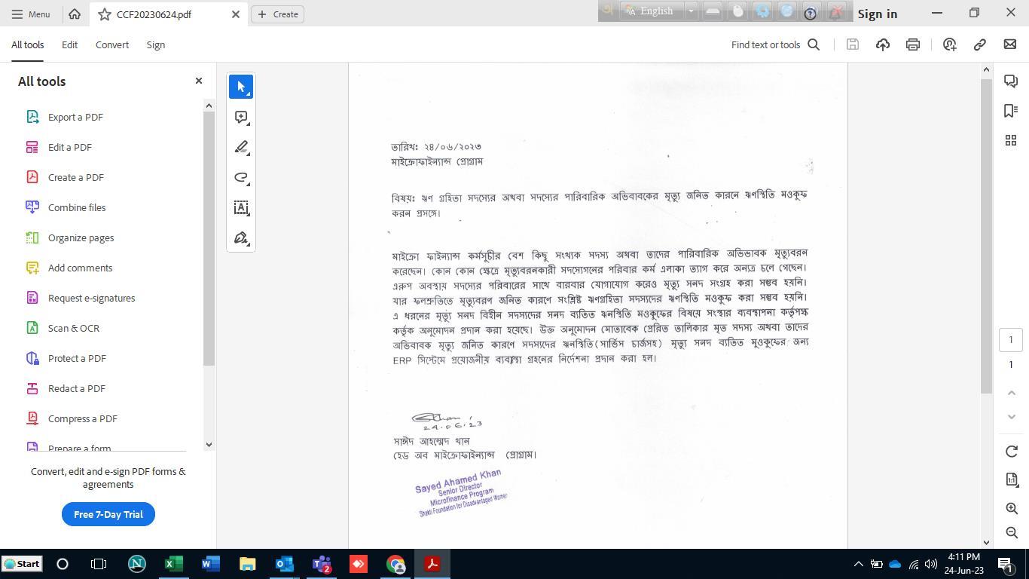1029x579 pixels.
Task: Open the Edit menu tab
Action: tap(69, 44)
